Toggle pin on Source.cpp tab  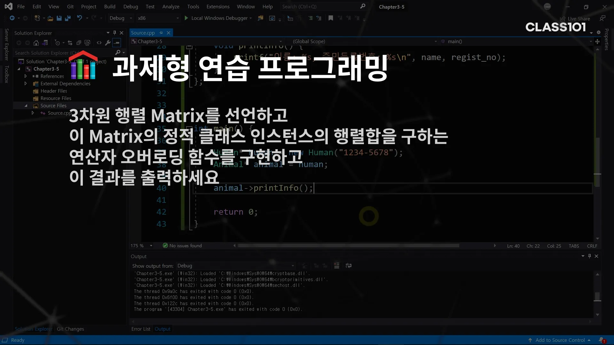(161, 33)
